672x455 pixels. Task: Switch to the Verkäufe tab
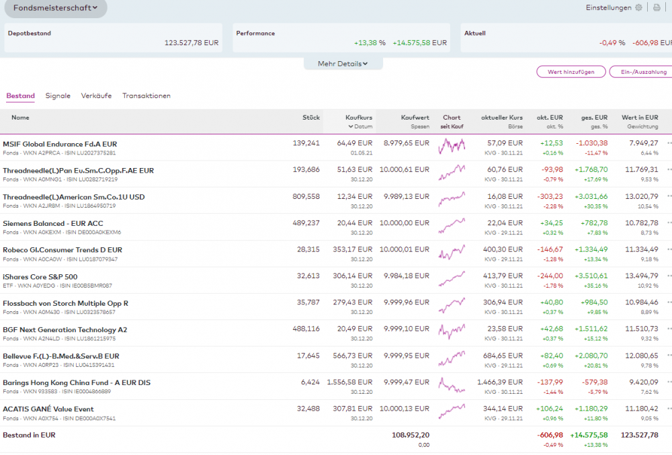pos(96,96)
